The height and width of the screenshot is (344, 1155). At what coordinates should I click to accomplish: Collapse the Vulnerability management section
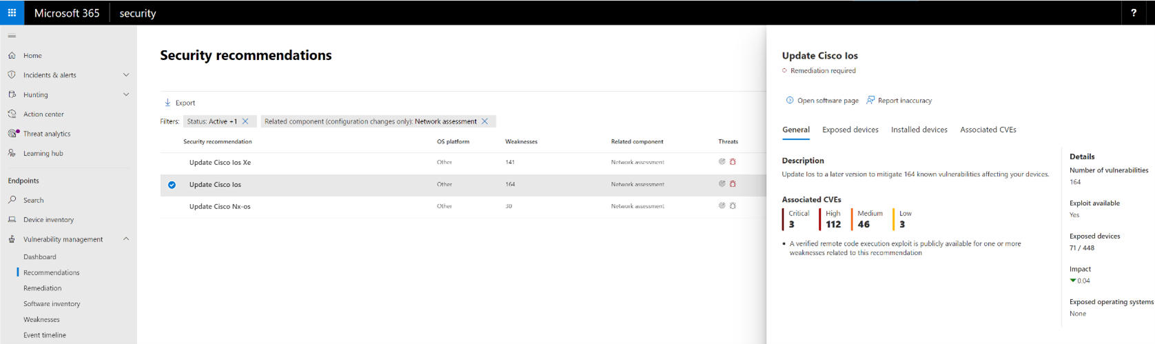click(126, 239)
